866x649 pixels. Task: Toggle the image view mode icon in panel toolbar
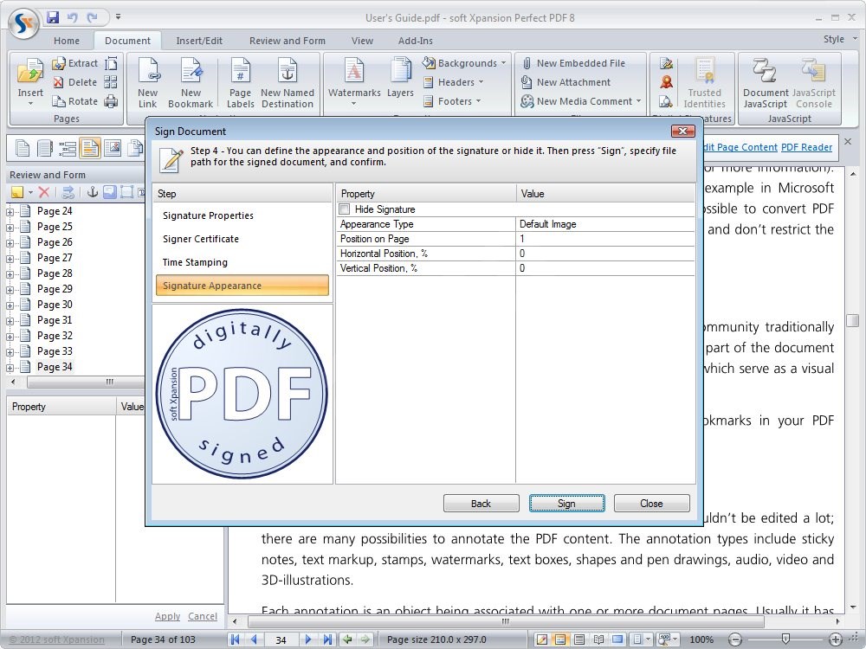pyautogui.click(x=113, y=148)
